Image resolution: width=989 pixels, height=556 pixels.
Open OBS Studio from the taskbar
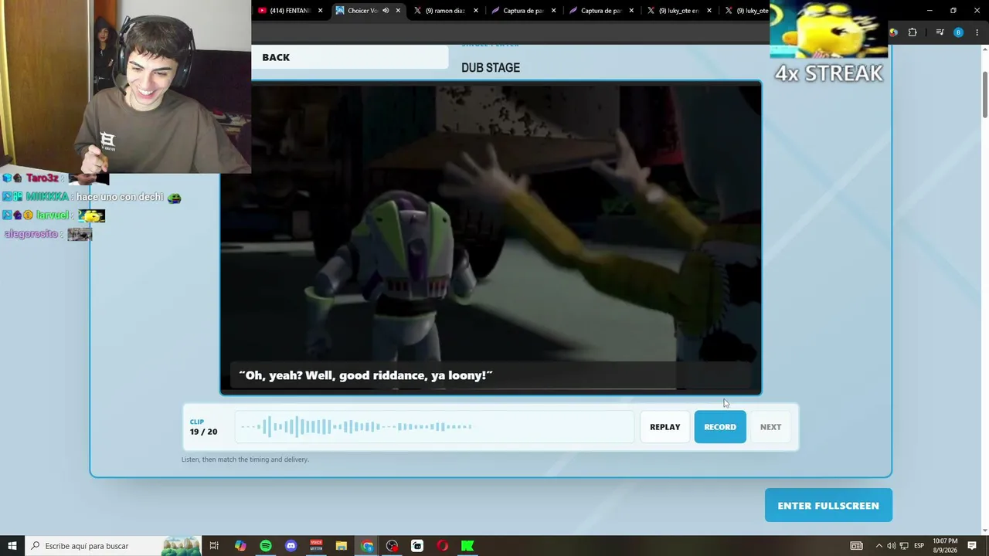point(393,546)
